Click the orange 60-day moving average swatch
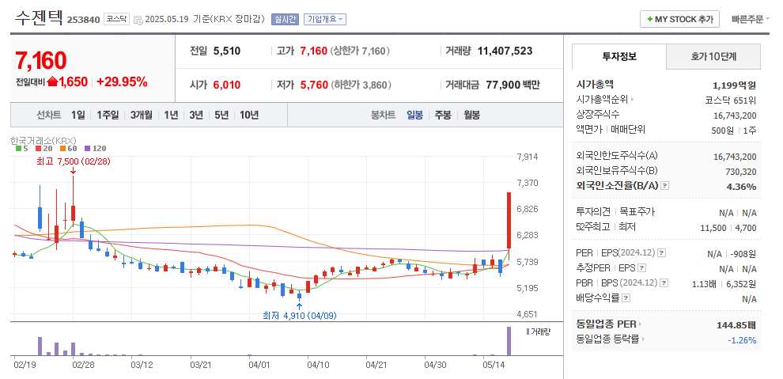 63,148
